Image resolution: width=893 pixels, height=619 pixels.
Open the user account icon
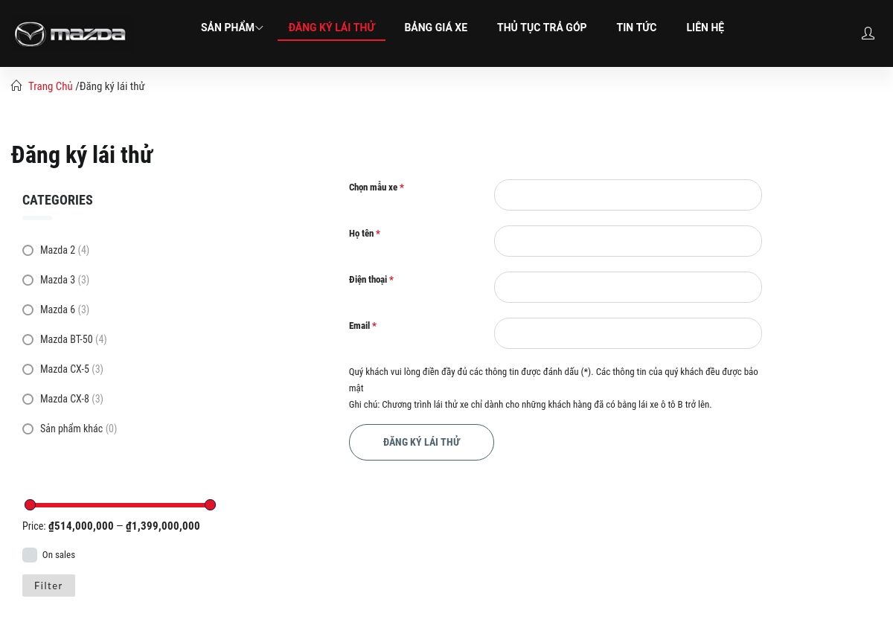868,33
